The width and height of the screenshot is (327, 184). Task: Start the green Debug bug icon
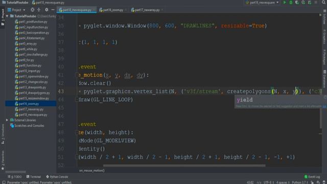click(291, 3)
